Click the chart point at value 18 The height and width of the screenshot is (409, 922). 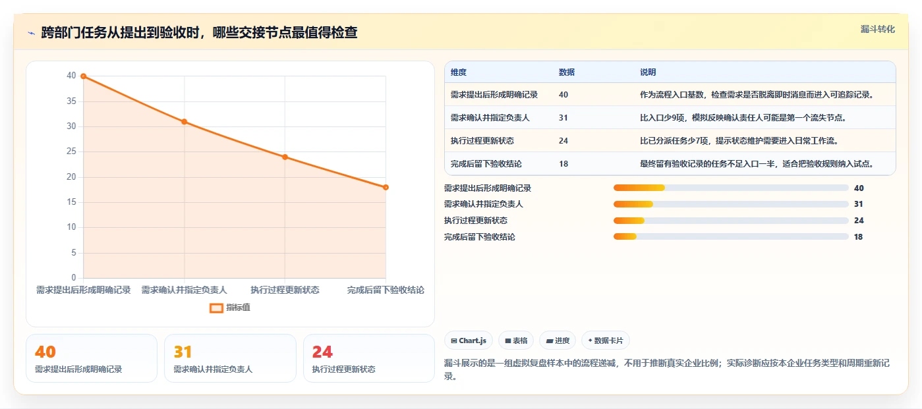click(386, 187)
